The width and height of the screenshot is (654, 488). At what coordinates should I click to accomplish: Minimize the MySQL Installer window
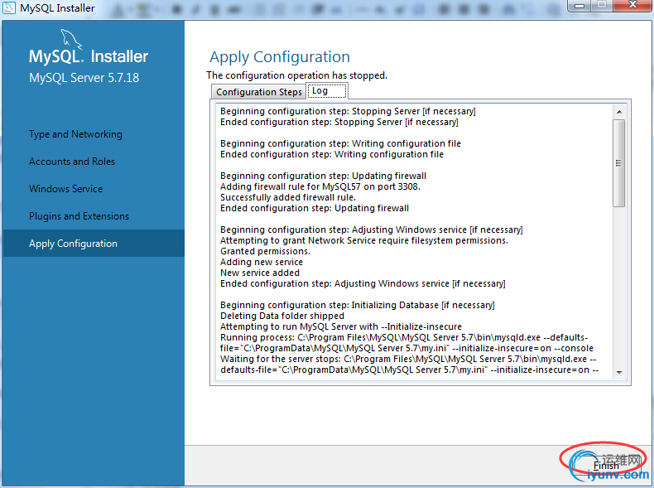click(x=579, y=6)
